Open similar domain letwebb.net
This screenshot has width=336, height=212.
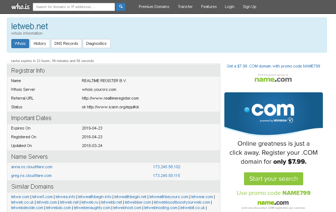coord(111,203)
